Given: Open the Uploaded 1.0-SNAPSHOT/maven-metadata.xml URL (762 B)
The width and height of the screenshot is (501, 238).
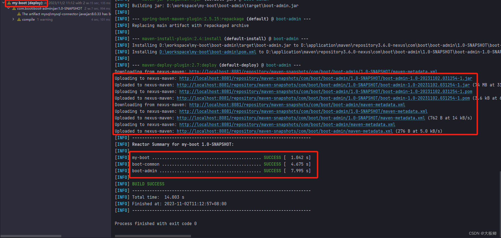Looking at the screenshot, I should pos(301,118).
